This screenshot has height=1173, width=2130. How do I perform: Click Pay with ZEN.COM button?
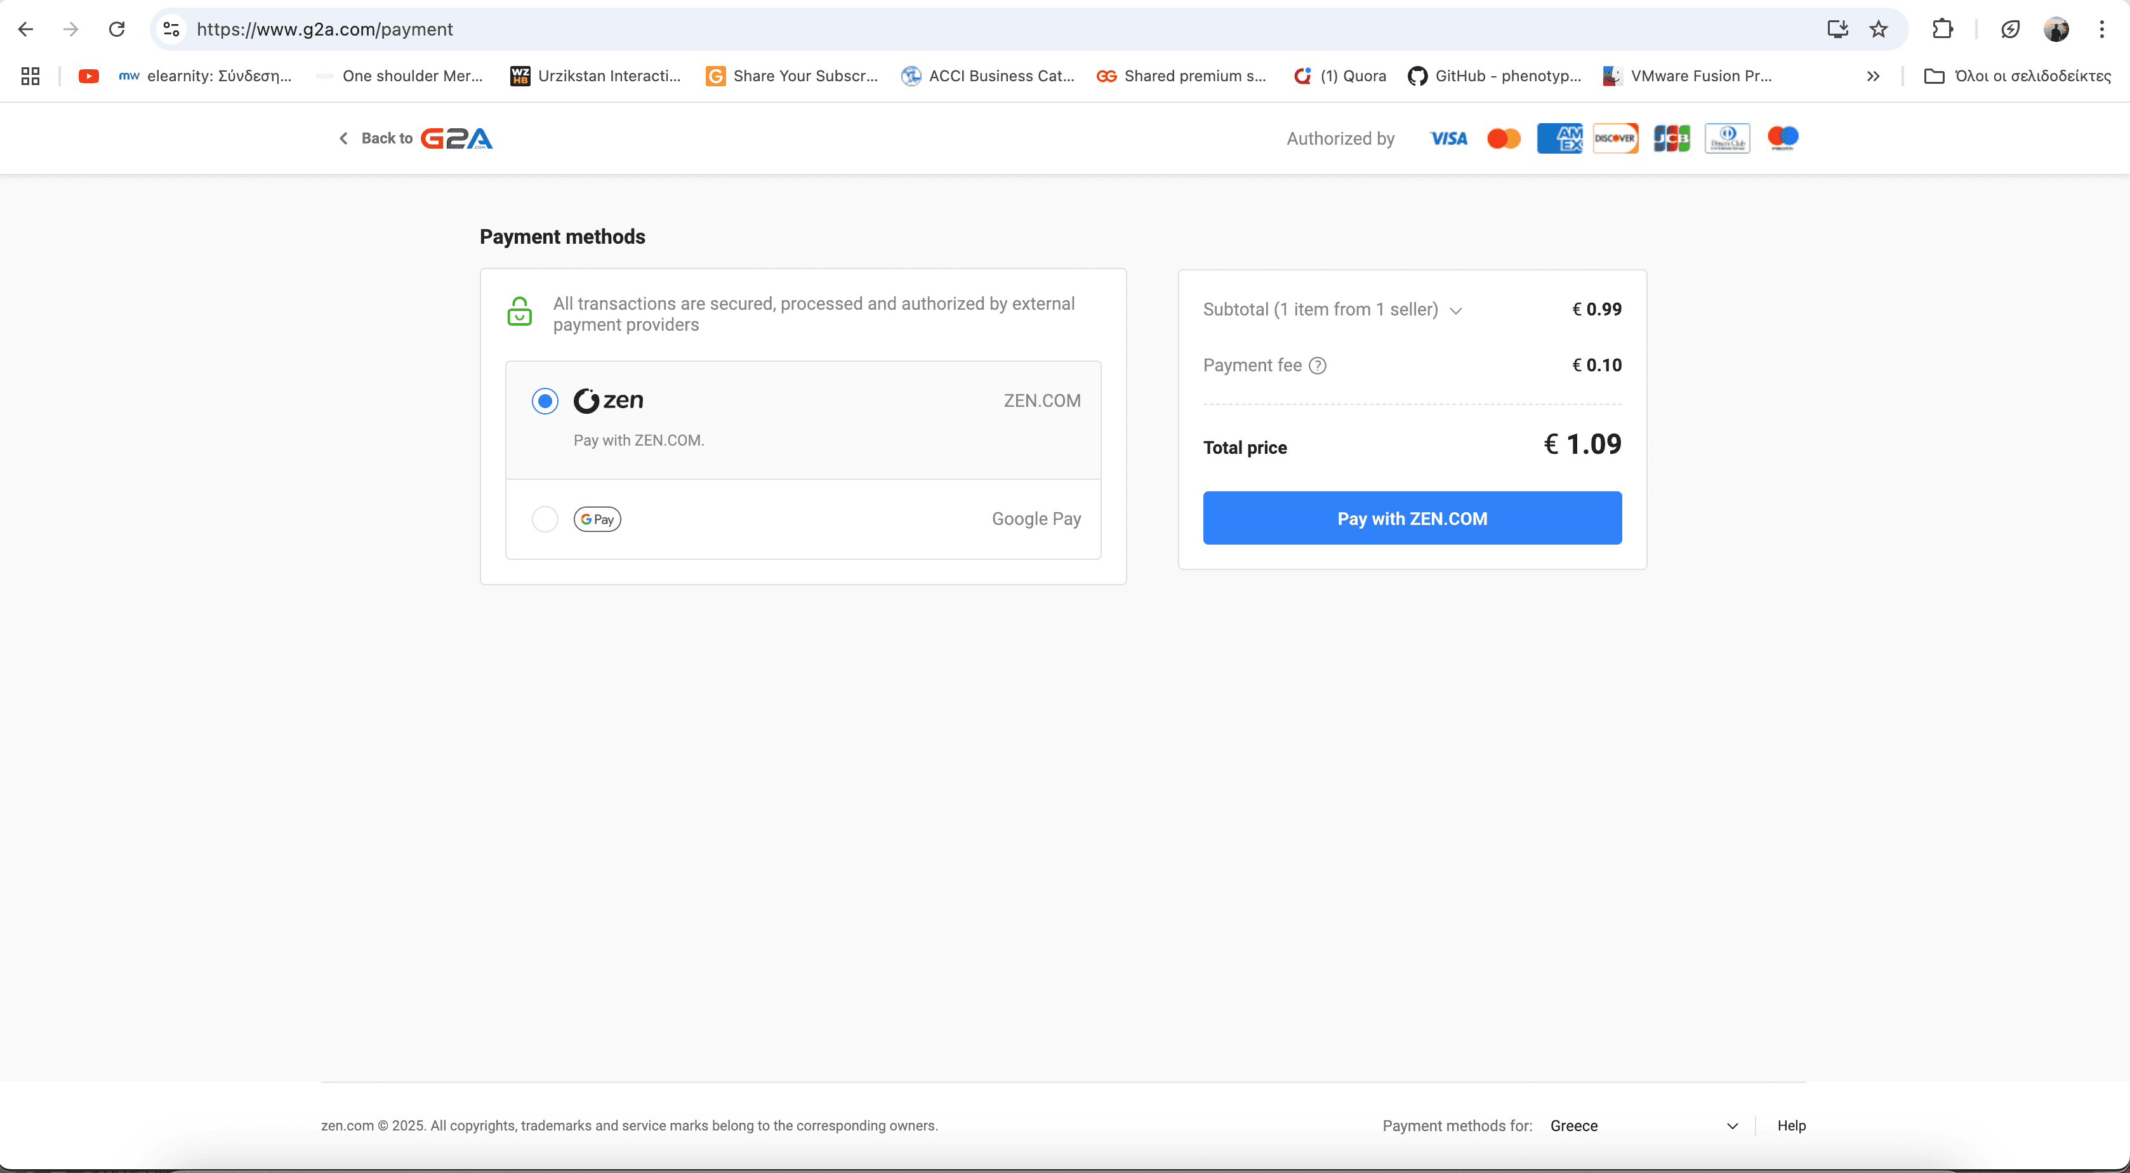coord(1412,518)
